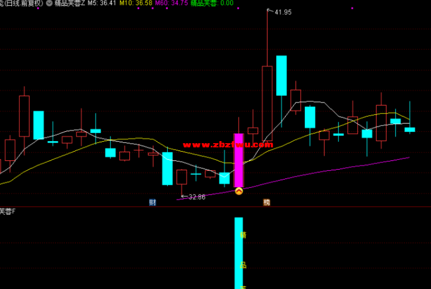Image resolution: width=431 pixels, height=289 pixels.
Task: Click the 41.95 high price marker
Action: click(282, 12)
